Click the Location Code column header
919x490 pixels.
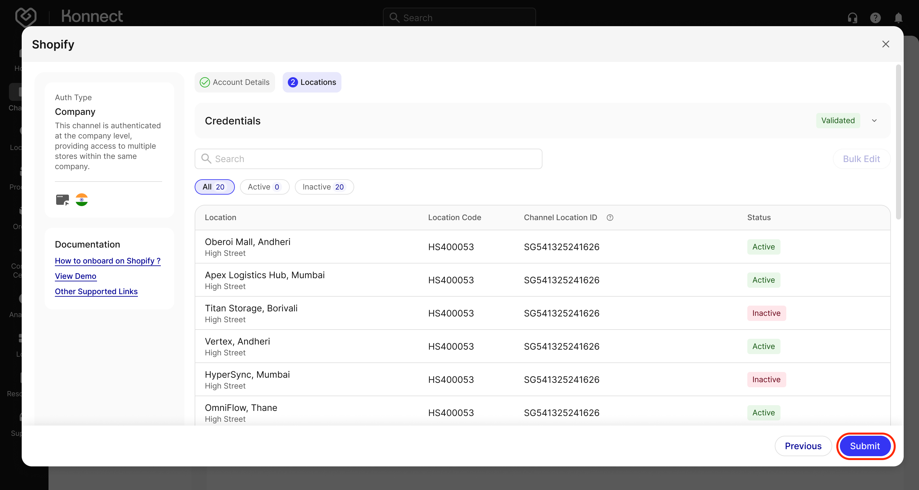pos(454,218)
